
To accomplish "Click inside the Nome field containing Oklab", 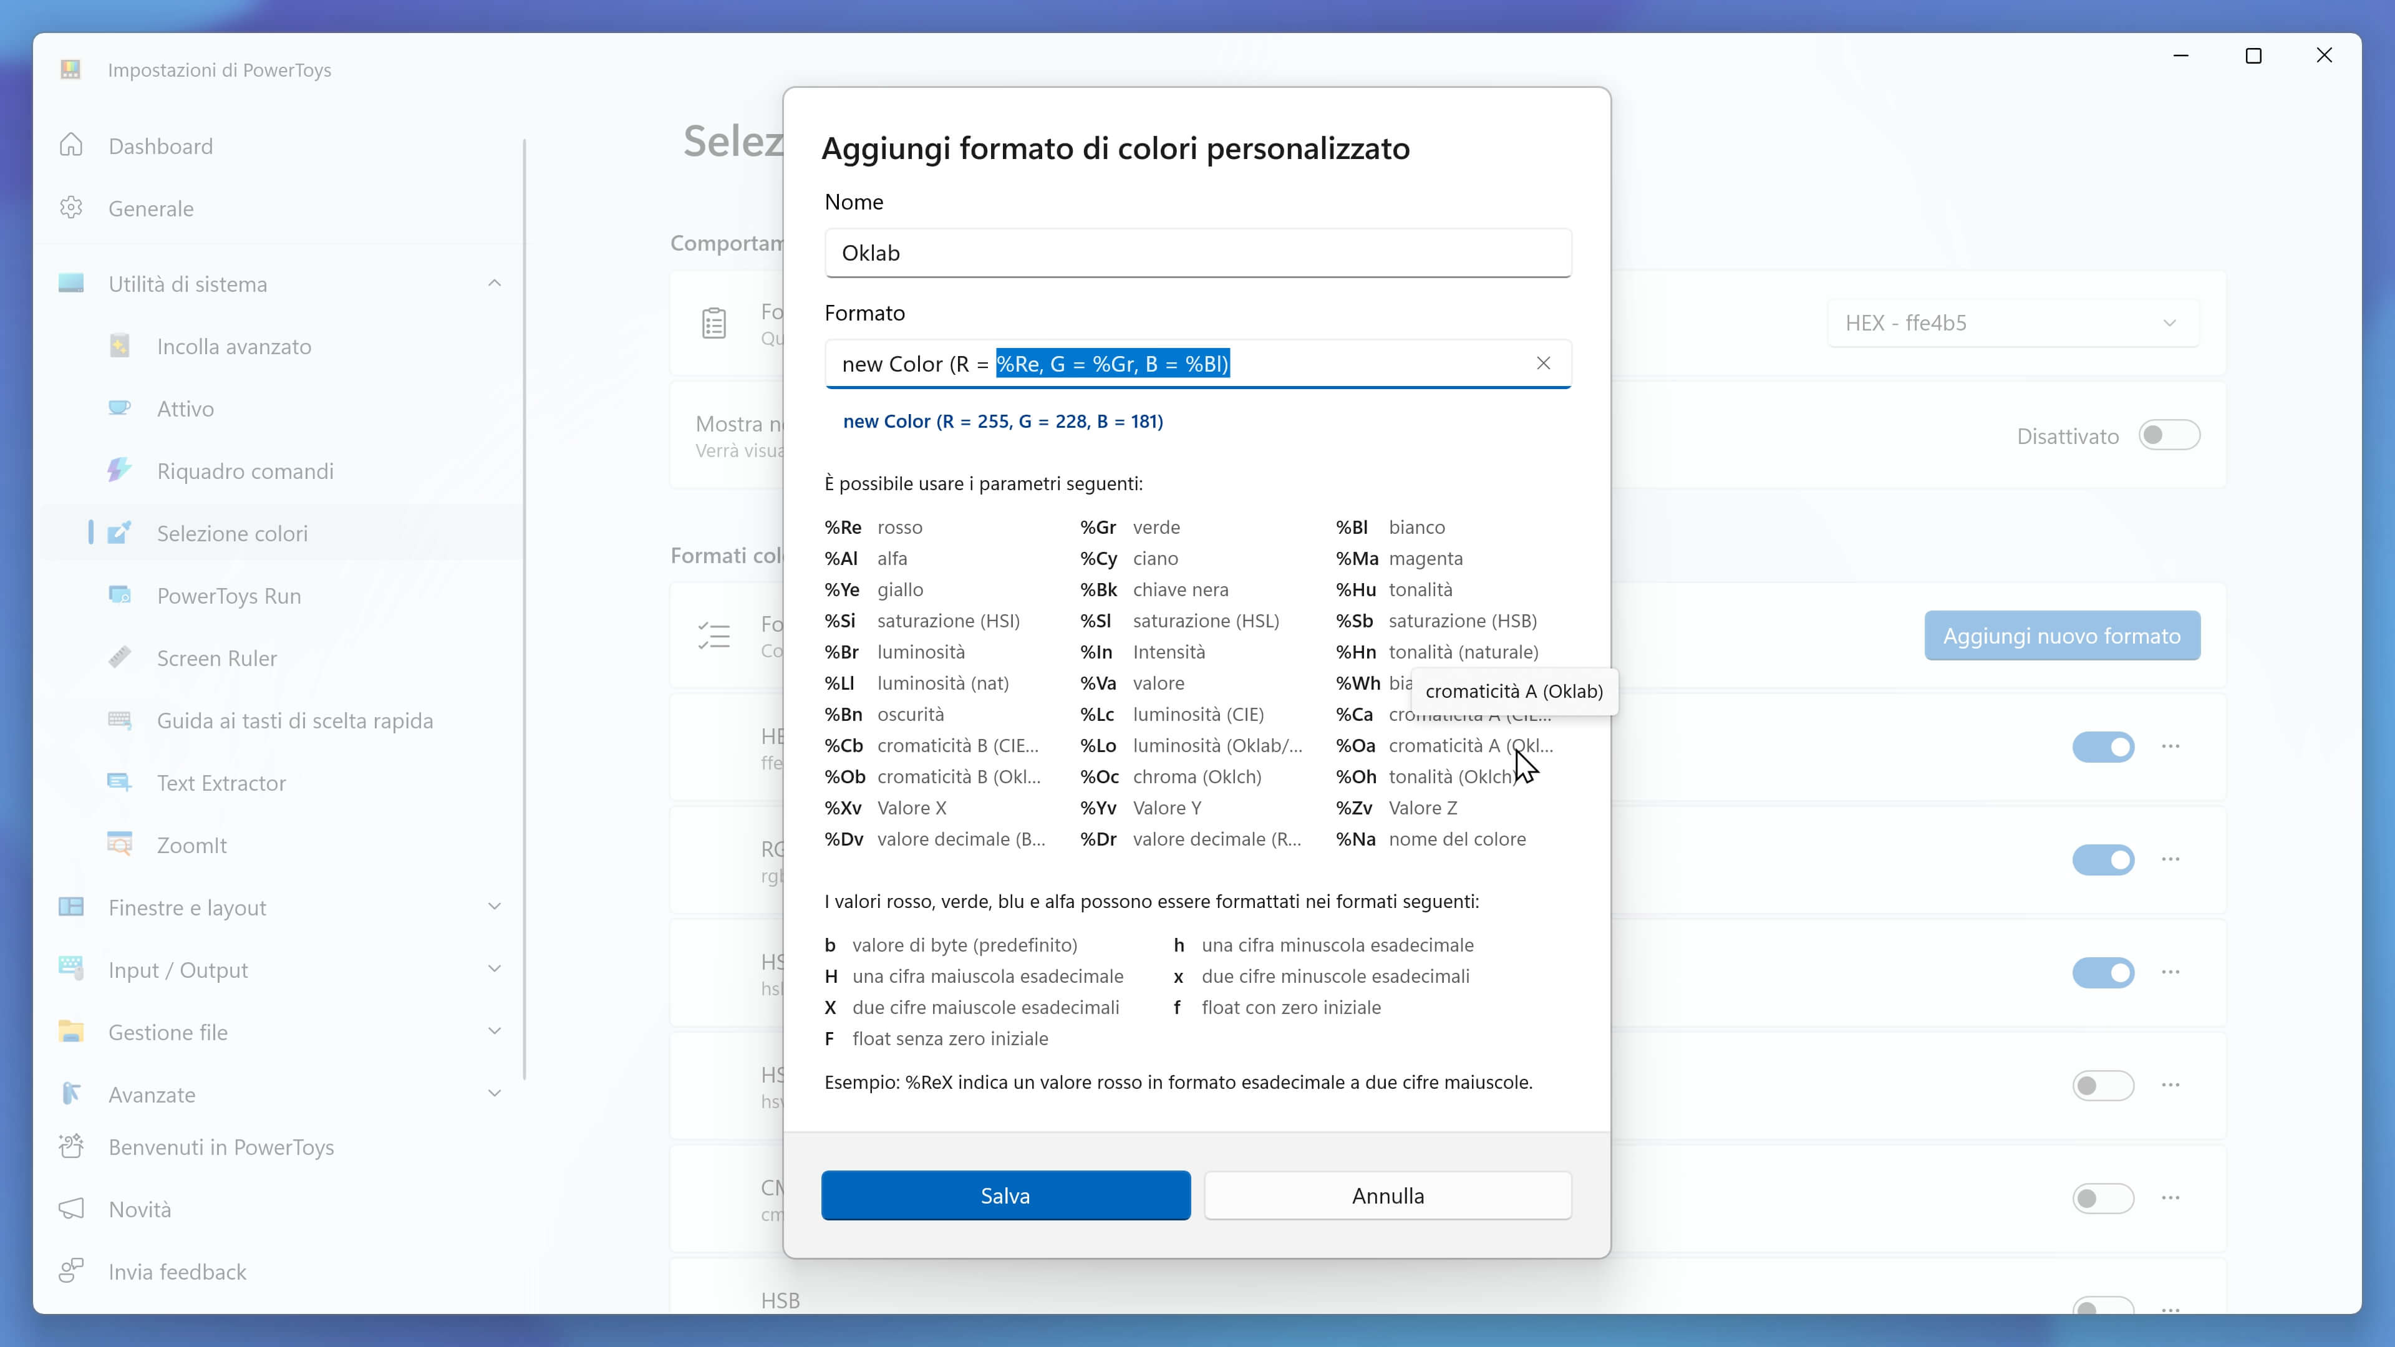I will pyautogui.click(x=1197, y=253).
